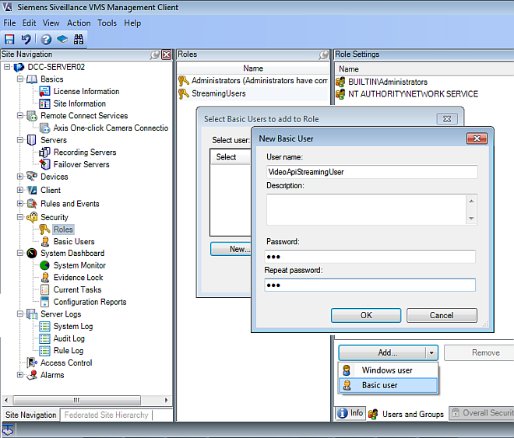Click OK in New Basic User dialog
The height and width of the screenshot is (438, 514).
(x=365, y=315)
